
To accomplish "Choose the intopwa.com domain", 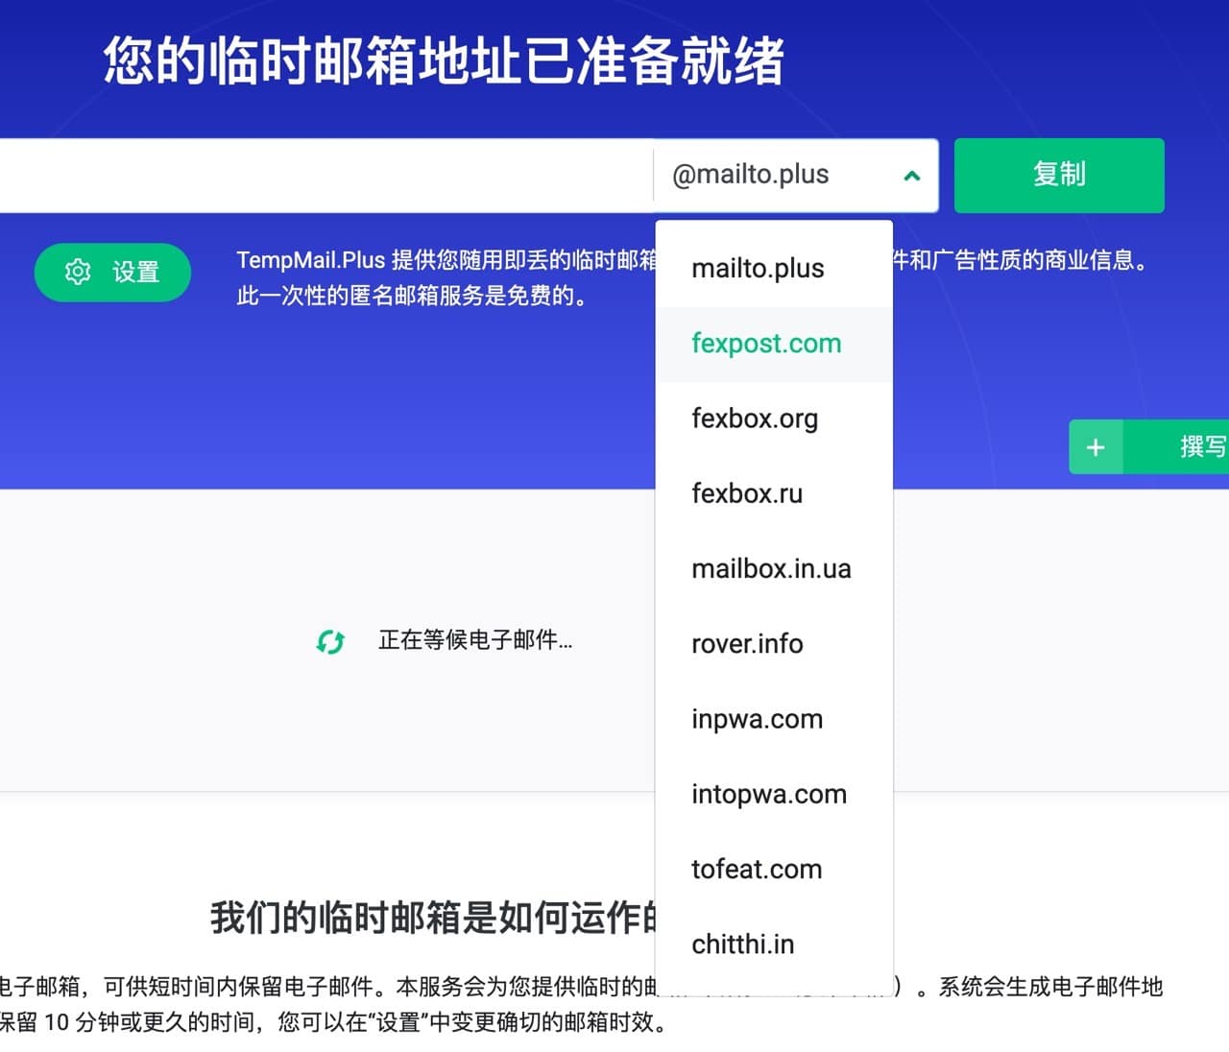I will pyautogui.click(x=774, y=794).
